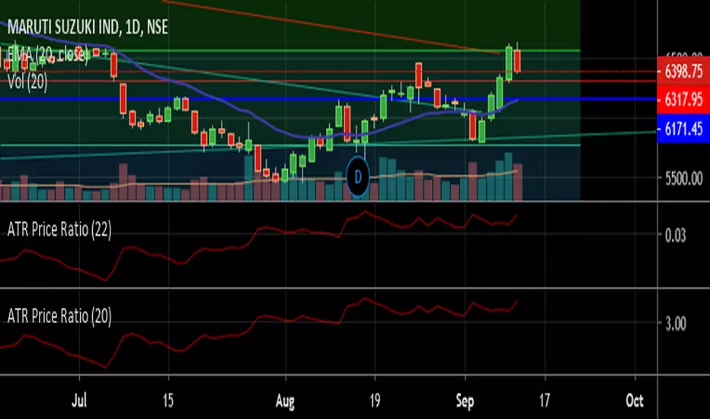Click the ATR Price Ratio (20) label

click(59, 315)
